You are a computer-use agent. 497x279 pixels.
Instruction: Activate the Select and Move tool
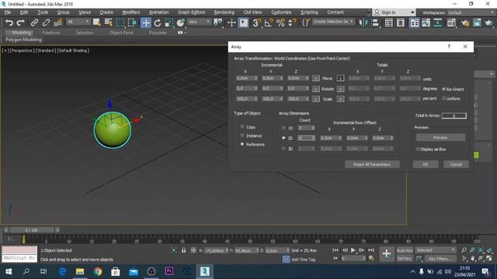[x=145, y=22]
